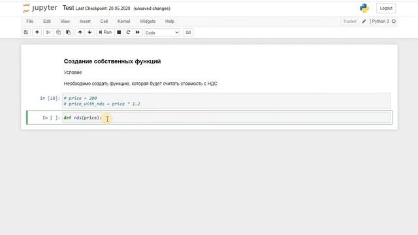Image resolution: width=418 pixels, height=235 pixels.
Task: Move selected cell down arrow
Action: pos(90,33)
